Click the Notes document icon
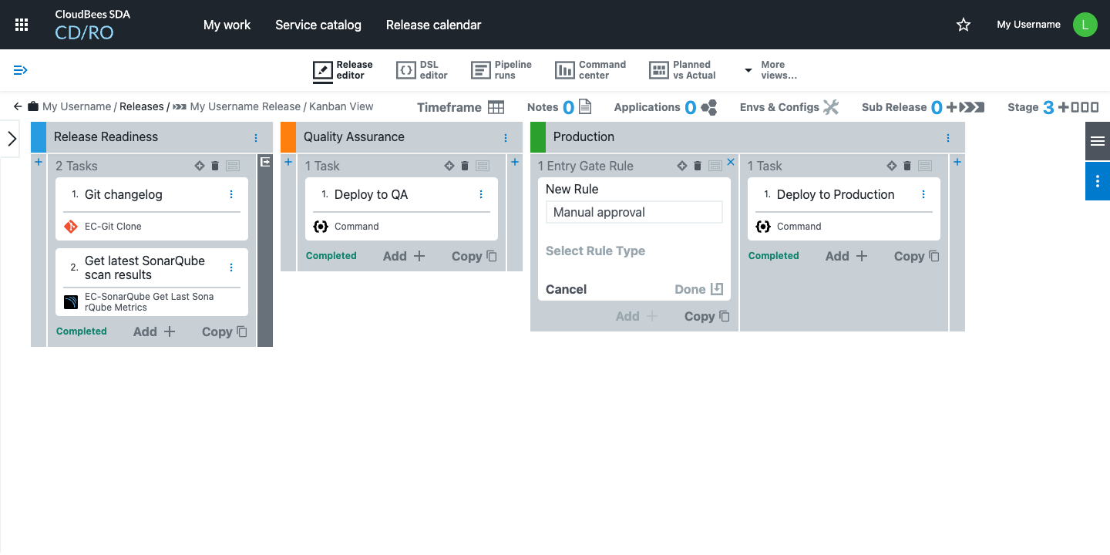Screen dimensions: 1110x555 click(x=585, y=107)
